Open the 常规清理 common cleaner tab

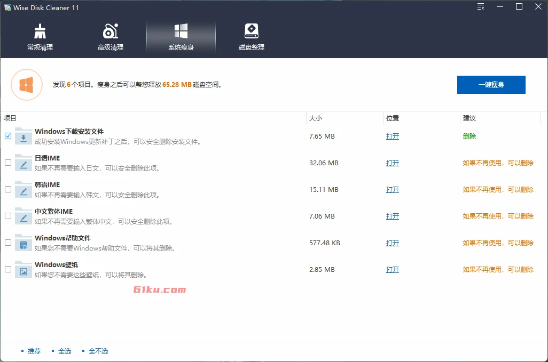(40, 38)
